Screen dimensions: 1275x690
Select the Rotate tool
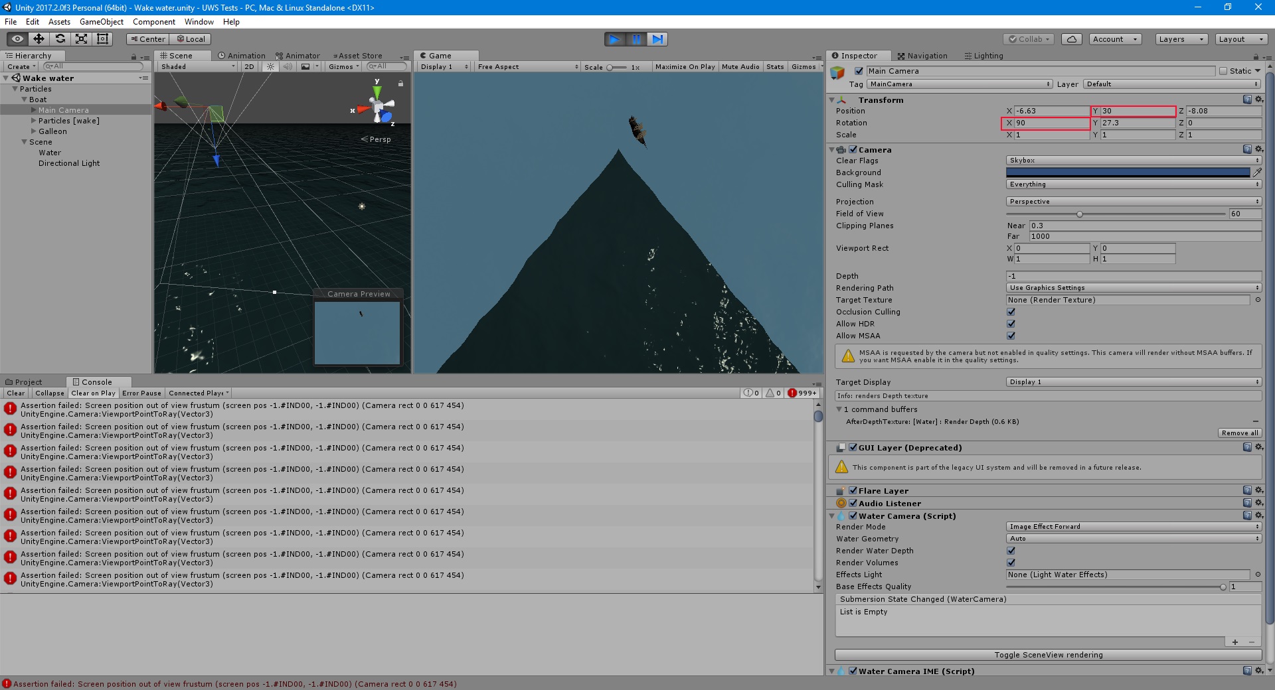click(x=60, y=39)
